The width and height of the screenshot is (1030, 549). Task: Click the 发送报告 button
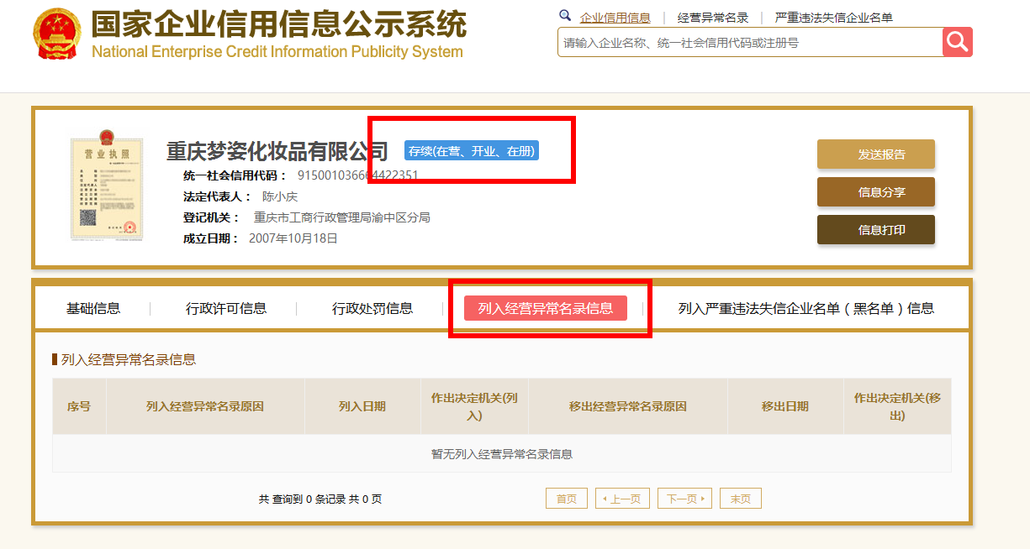(x=876, y=154)
